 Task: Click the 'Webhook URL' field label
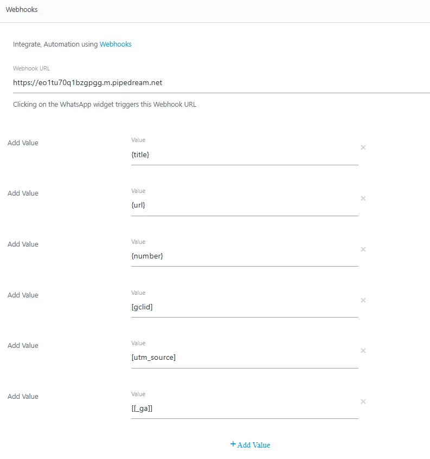point(31,68)
